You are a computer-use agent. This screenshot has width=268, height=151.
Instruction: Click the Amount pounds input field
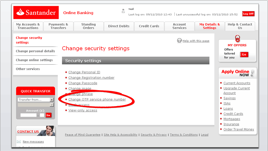click(x=28, y=115)
